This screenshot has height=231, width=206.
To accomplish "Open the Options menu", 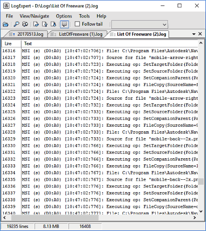I will pyautogui.click(x=64, y=16).
